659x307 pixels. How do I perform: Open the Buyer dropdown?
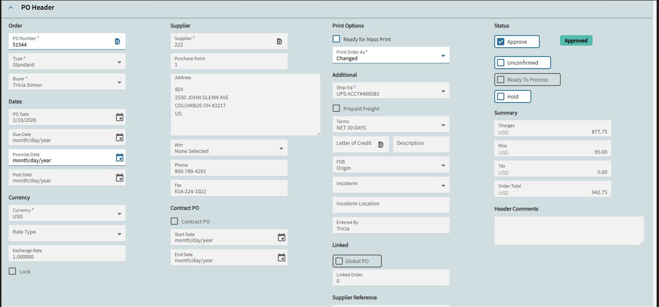[119, 83]
